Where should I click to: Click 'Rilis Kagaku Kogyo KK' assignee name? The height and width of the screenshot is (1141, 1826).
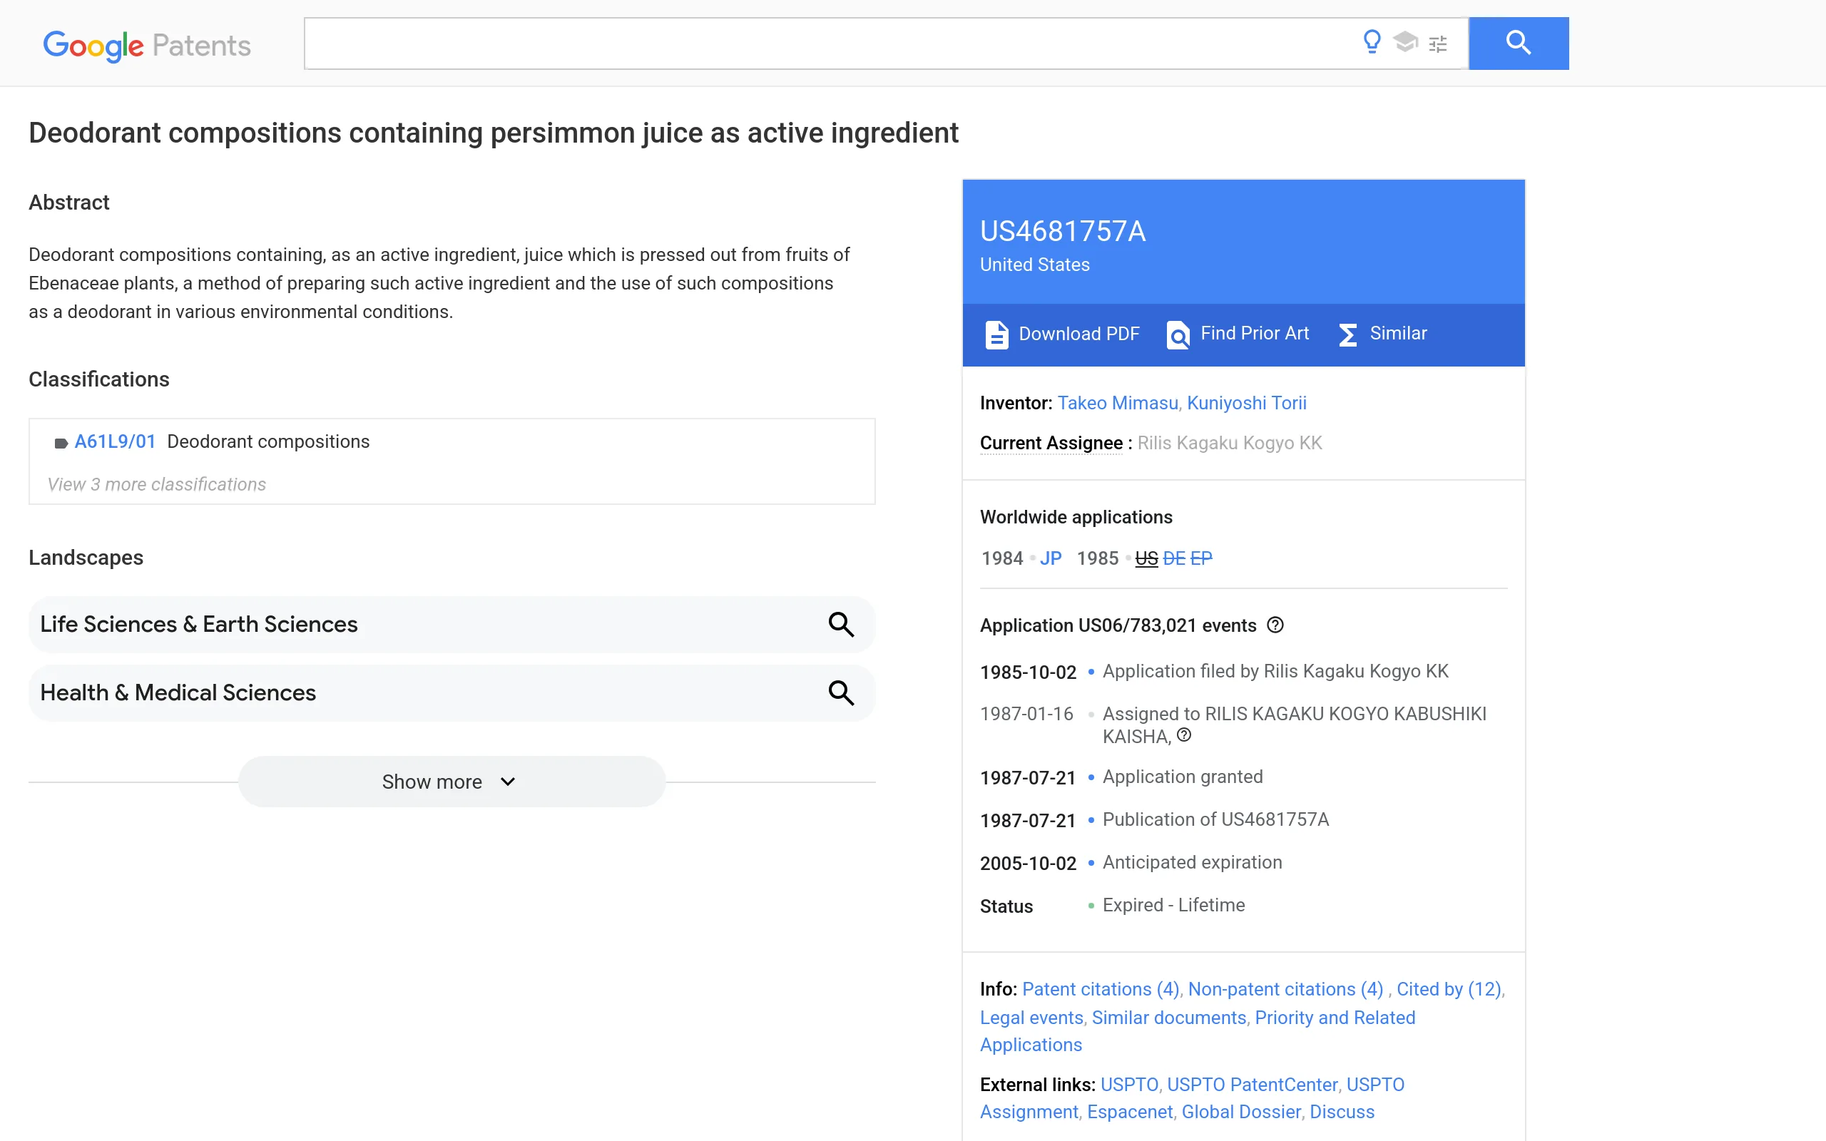pos(1229,443)
